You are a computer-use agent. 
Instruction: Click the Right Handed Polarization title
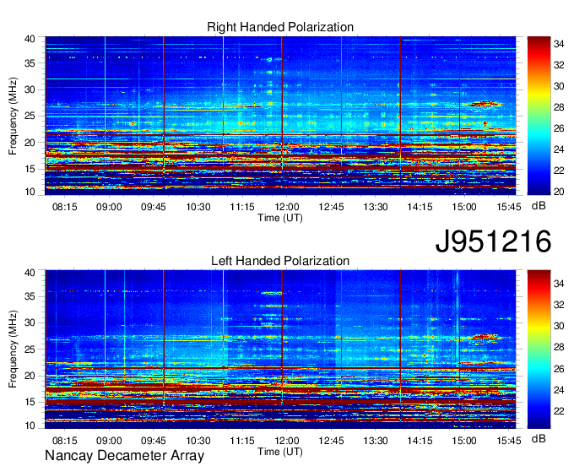[280, 27]
